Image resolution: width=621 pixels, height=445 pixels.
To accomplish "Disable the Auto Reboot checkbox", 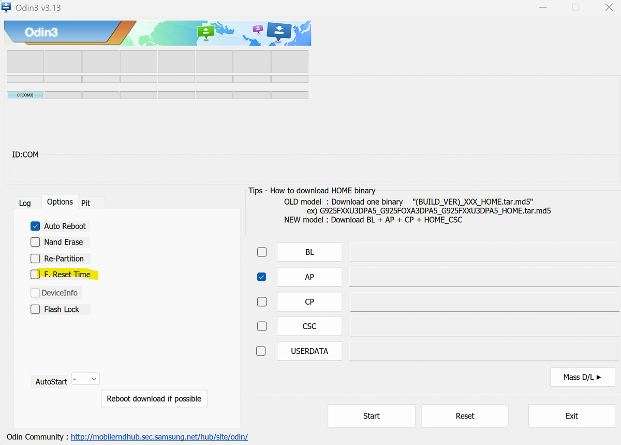I will pos(35,226).
